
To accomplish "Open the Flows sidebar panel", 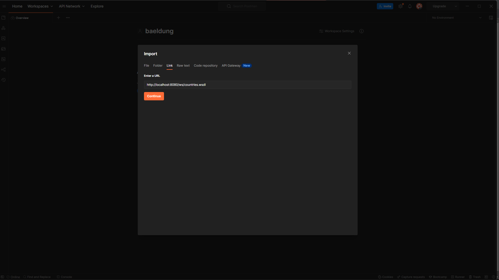I will [x=3, y=69].
